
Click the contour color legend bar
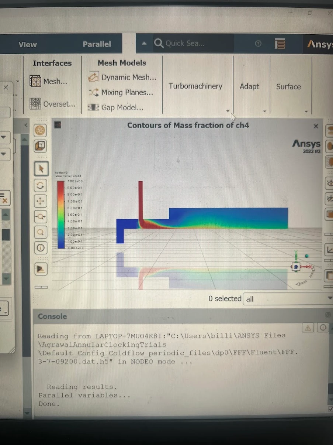pos(61,215)
